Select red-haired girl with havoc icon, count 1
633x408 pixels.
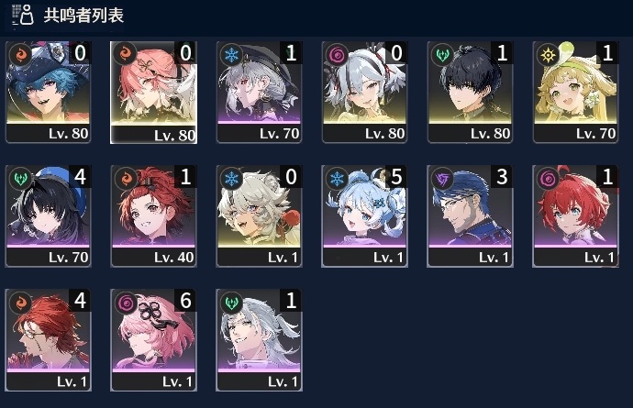[x=576, y=215]
